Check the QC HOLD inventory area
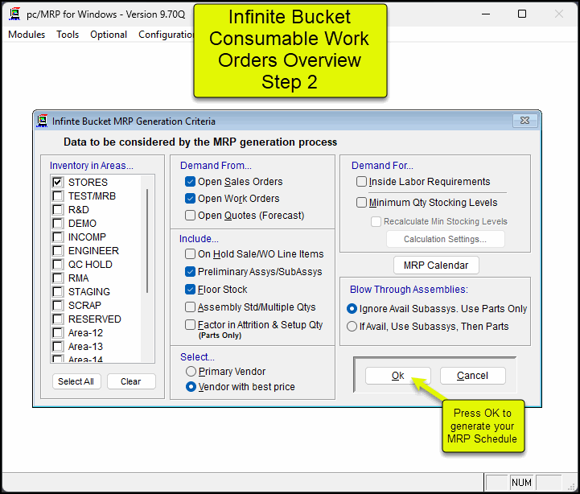580x494 pixels. pyautogui.click(x=58, y=265)
